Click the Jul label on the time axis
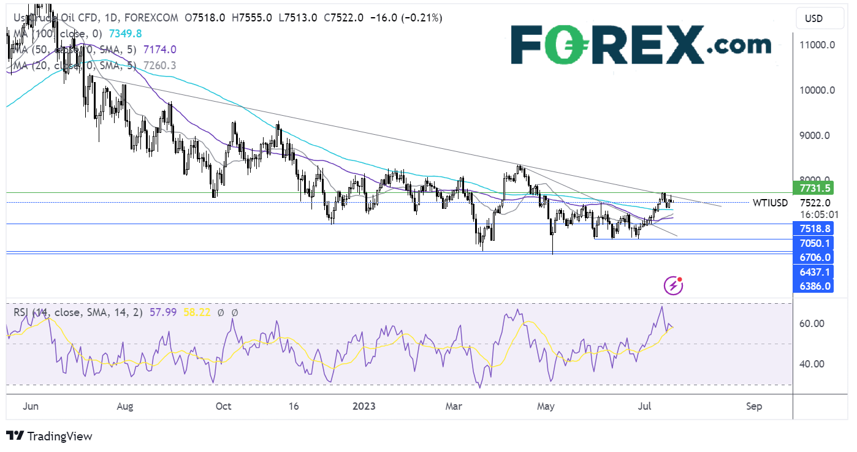Viewport: 857px width, 452px height. (644, 406)
